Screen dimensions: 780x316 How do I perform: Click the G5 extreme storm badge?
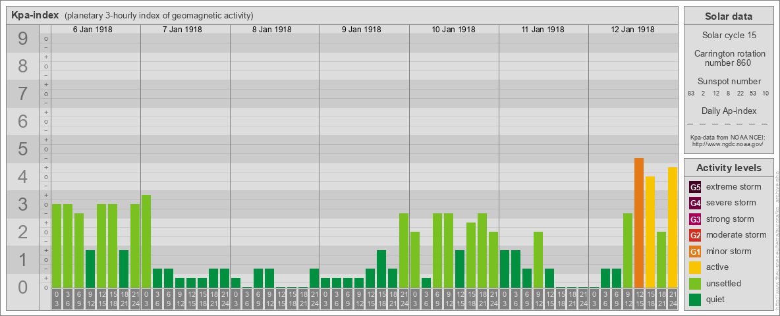(695, 187)
